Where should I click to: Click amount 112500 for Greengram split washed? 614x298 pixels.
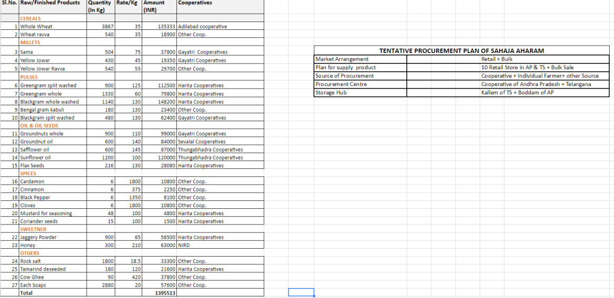[x=160, y=86]
